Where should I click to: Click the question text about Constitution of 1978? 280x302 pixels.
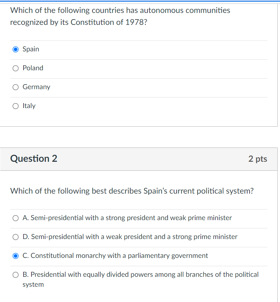tap(120, 16)
